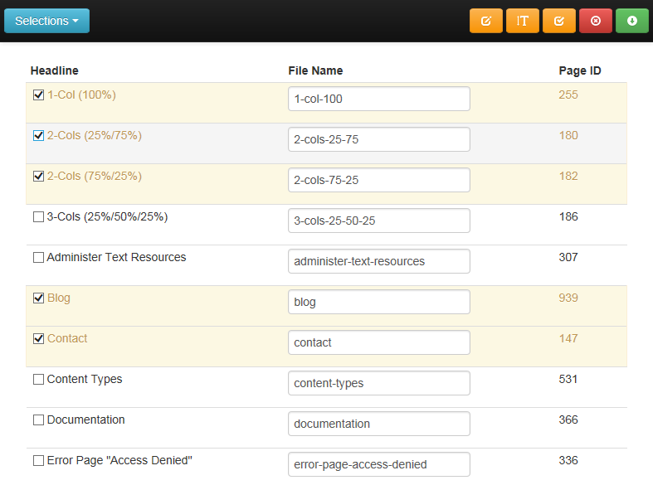Viewport: 653px width, 485px height.
Task: Focus the 2-cols-75-25 file name field
Action: 379,180
